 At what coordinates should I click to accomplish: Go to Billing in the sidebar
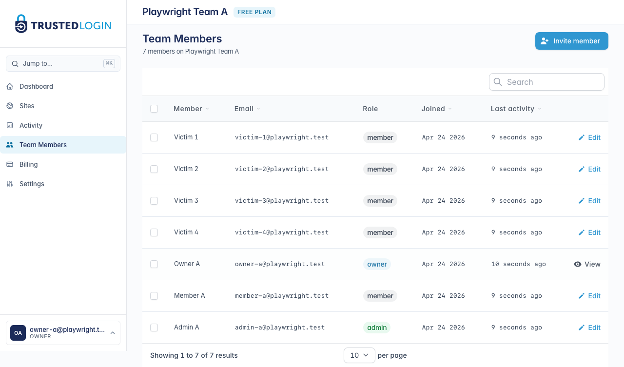(28, 164)
